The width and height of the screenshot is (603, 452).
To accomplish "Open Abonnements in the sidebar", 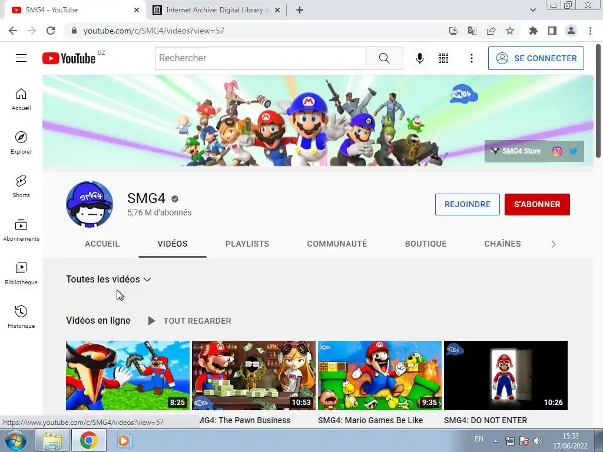I will pyautogui.click(x=21, y=230).
